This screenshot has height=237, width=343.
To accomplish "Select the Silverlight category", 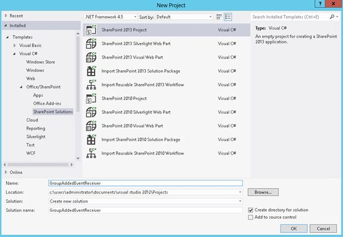I will pyautogui.click(x=36, y=137).
